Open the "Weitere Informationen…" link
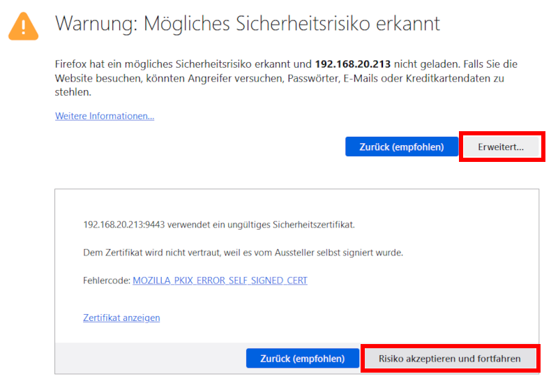This screenshot has height=388, width=558. click(105, 116)
